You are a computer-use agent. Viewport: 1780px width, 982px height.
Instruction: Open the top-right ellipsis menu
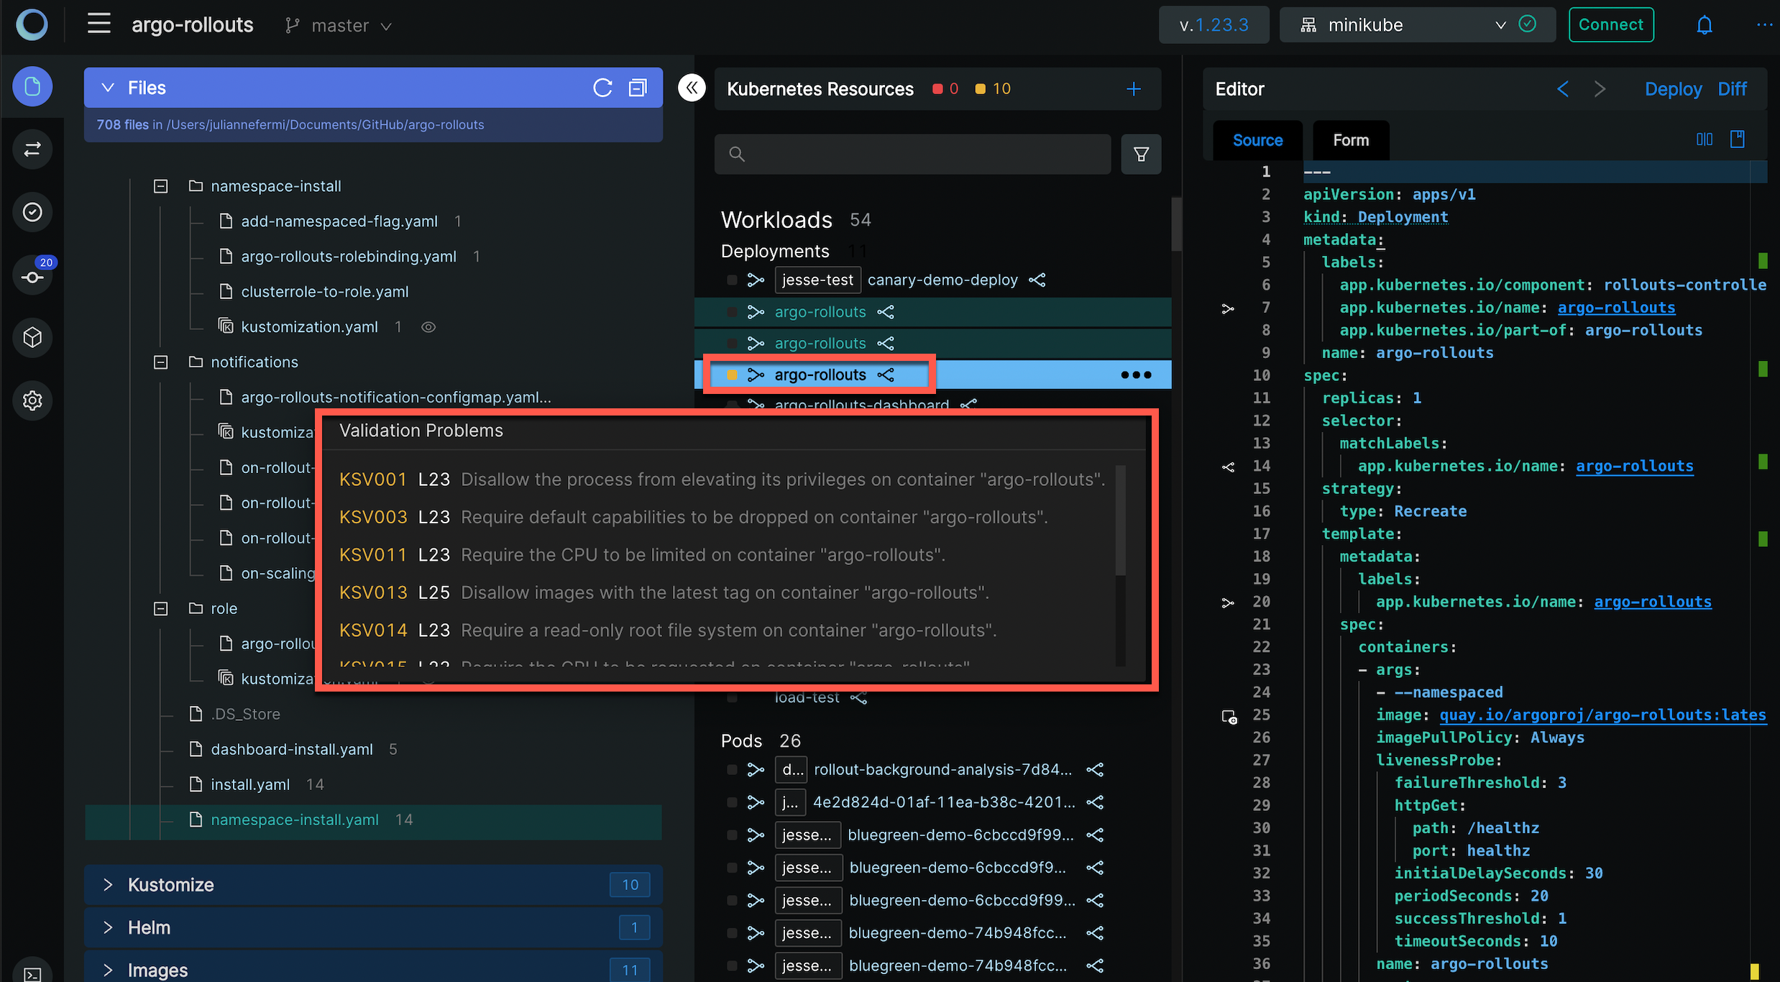pyautogui.click(x=1765, y=25)
